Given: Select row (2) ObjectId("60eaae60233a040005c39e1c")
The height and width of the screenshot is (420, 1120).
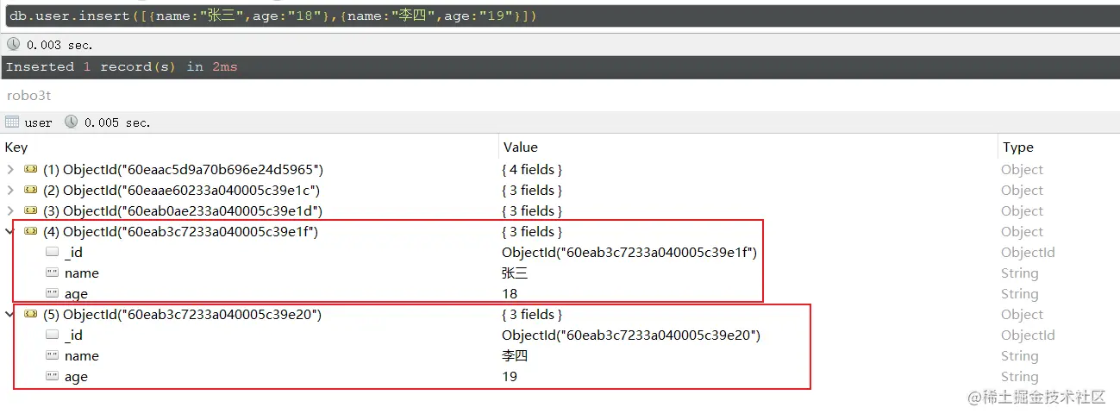Looking at the screenshot, I should (182, 191).
